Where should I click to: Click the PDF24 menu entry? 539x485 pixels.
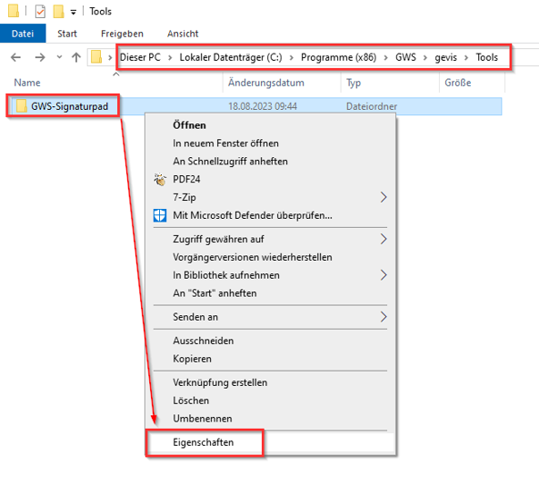click(x=270, y=179)
